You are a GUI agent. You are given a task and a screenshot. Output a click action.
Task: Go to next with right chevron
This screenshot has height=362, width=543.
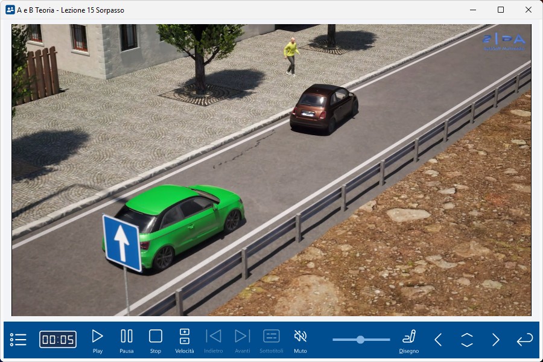coord(495,340)
